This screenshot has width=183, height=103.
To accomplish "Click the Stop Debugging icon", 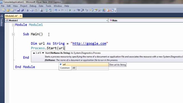I will point(74,10).
